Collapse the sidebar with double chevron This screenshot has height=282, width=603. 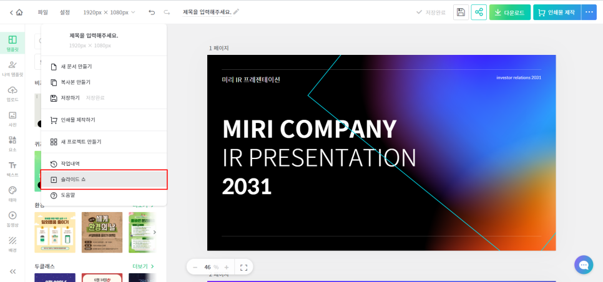12,271
